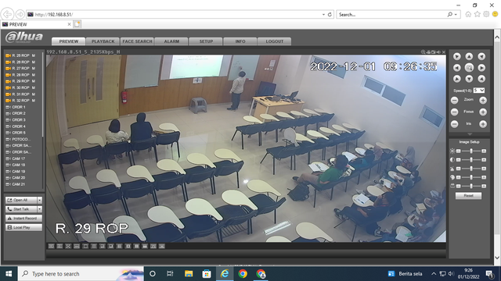This screenshot has width=501, height=281.
Task: Open the Start Talk dropdown arrow
Action: [40, 209]
